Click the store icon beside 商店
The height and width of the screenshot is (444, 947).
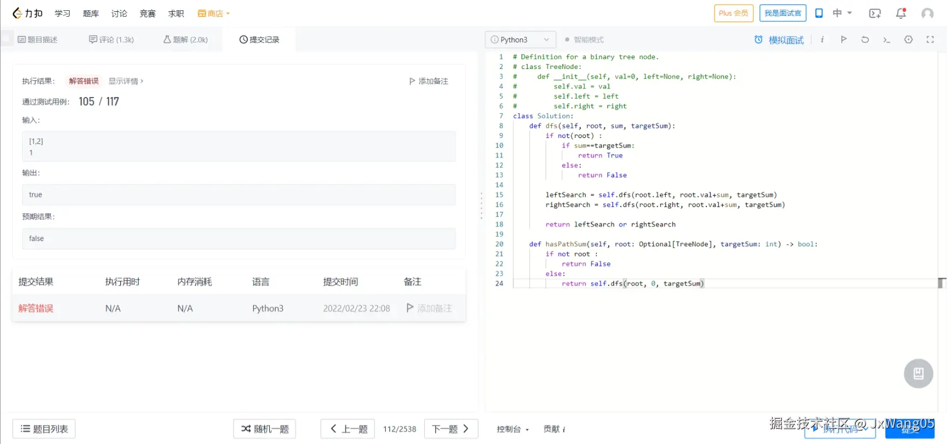point(202,13)
